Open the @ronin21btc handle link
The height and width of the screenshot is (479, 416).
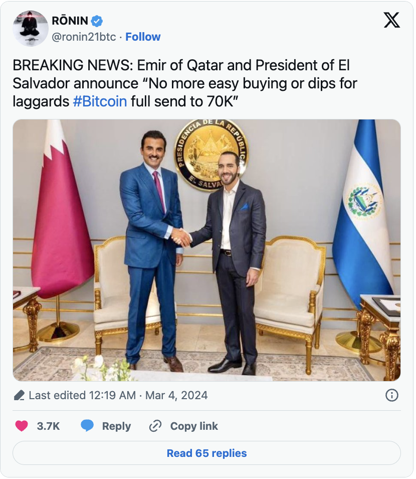click(x=84, y=37)
